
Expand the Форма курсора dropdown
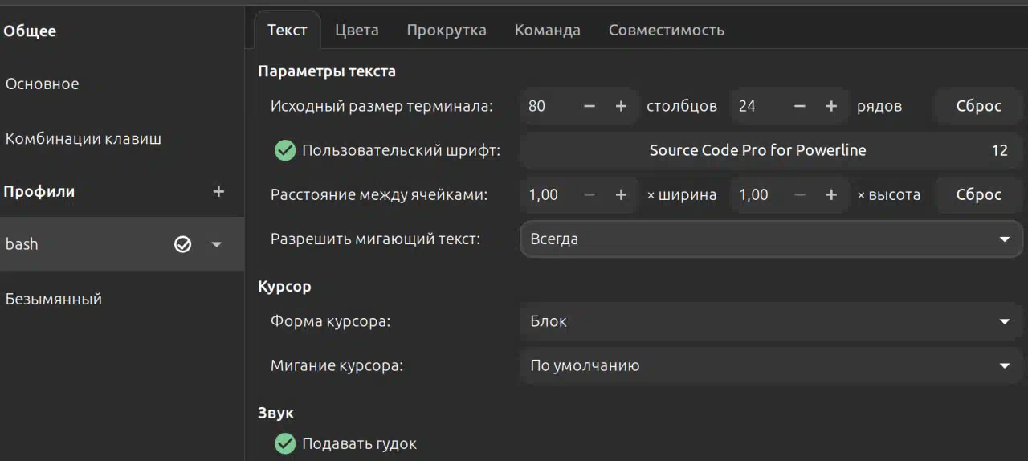click(771, 321)
